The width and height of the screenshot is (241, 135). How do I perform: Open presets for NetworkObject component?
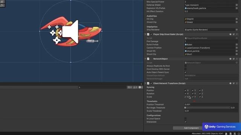point(233,59)
